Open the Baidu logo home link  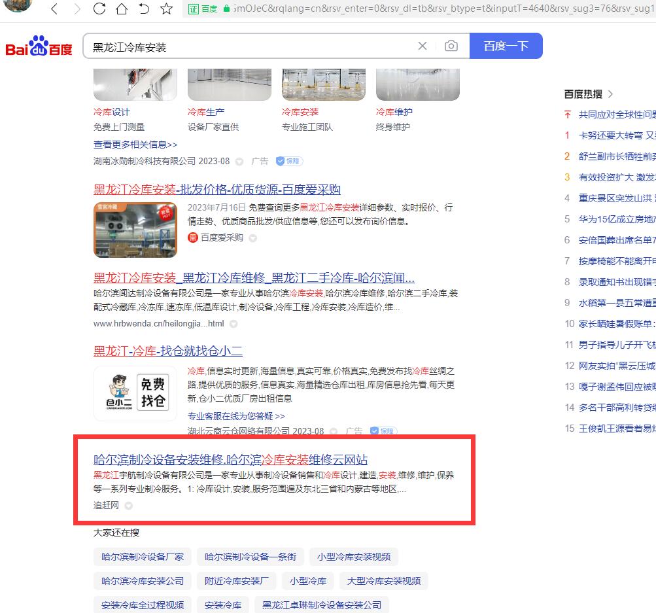click(x=39, y=46)
